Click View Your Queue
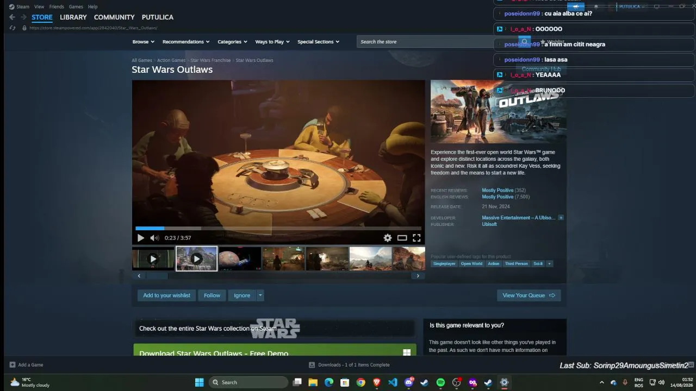The width and height of the screenshot is (696, 391). click(529, 295)
